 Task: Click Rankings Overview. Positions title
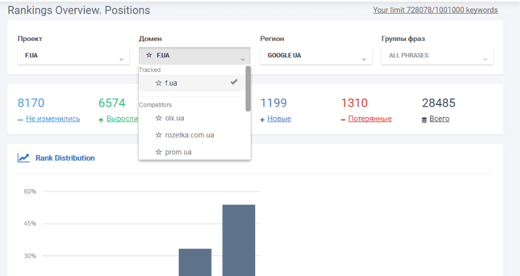pyautogui.click(x=79, y=10)
